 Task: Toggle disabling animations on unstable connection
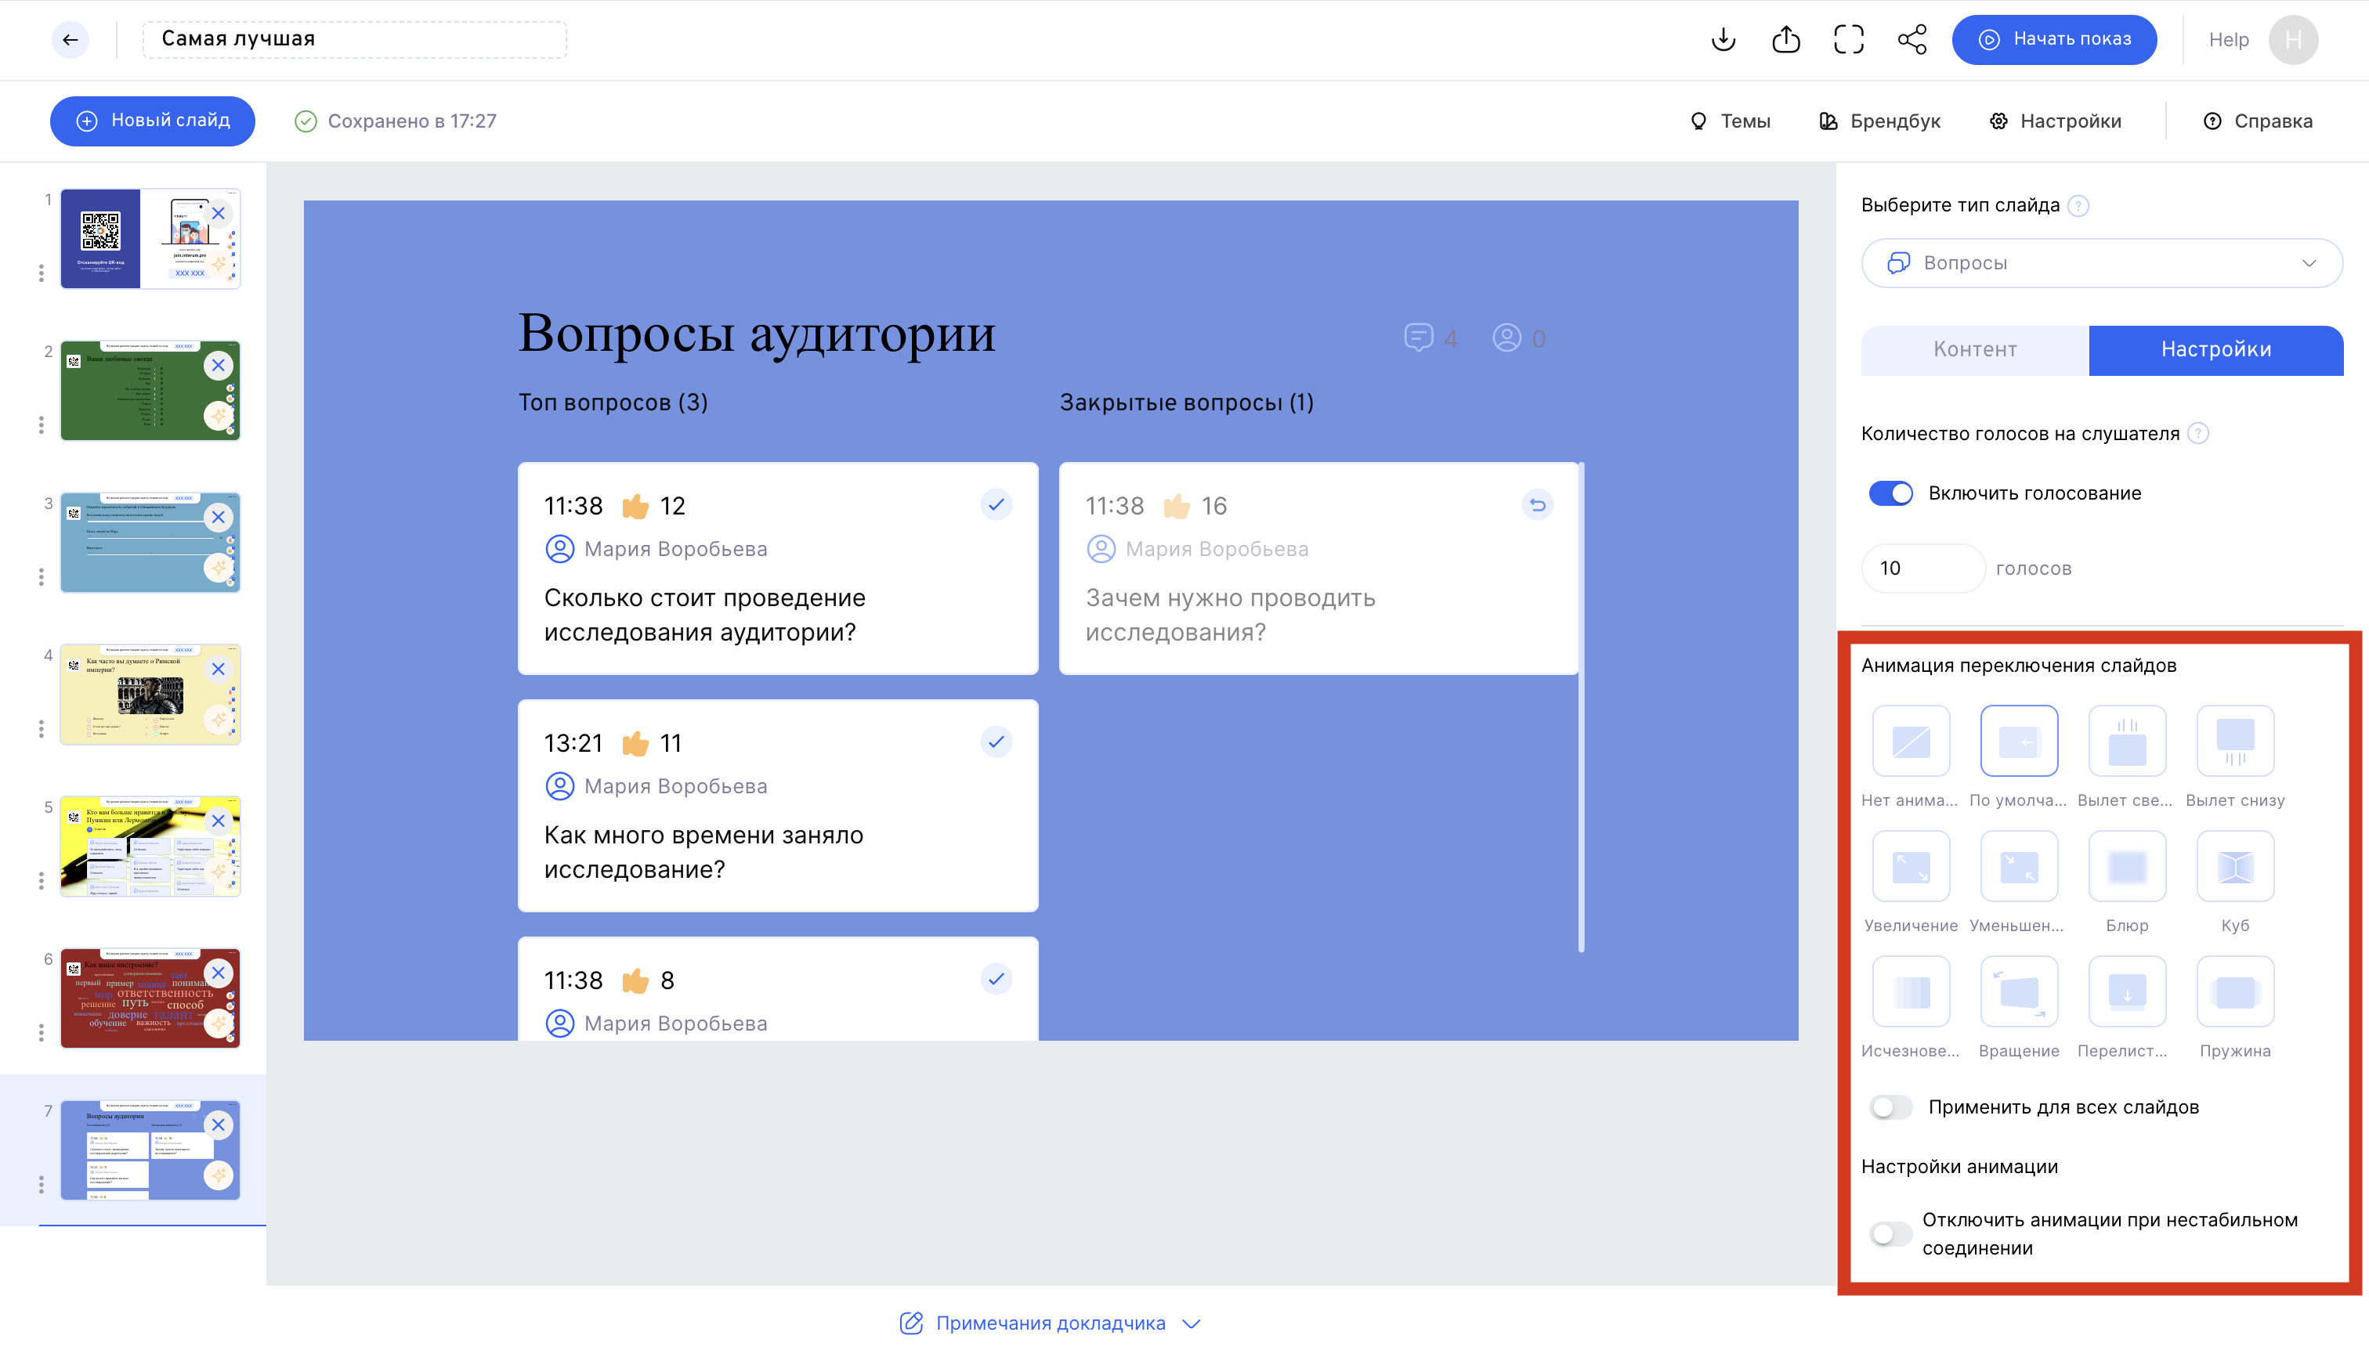click(x=1890, y=1233)
